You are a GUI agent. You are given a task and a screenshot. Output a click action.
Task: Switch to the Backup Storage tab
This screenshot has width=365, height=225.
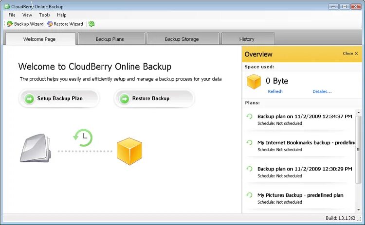183,39
